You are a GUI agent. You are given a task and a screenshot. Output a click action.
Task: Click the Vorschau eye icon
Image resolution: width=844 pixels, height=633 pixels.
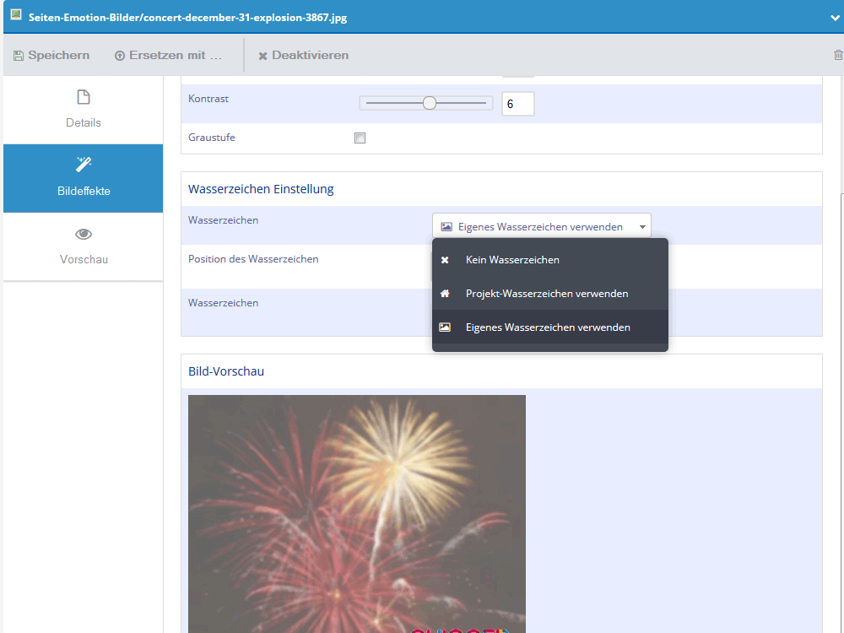pyautogui.click(x=84, y=234)
